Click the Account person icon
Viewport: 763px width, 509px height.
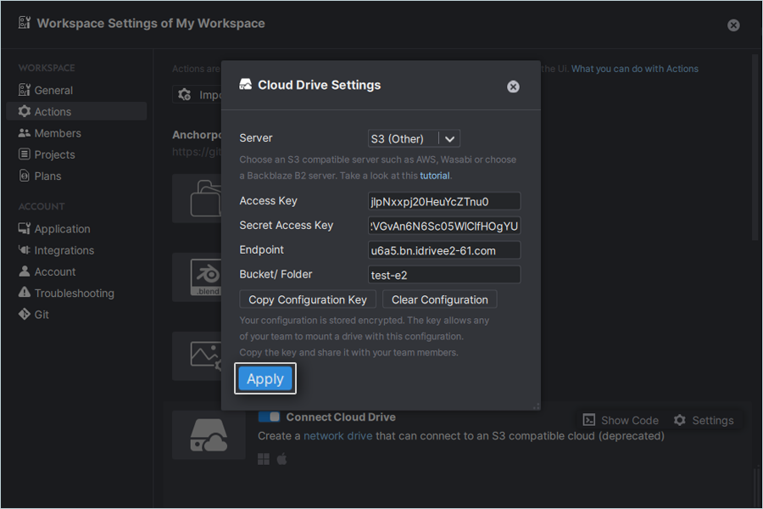(25, 271)
